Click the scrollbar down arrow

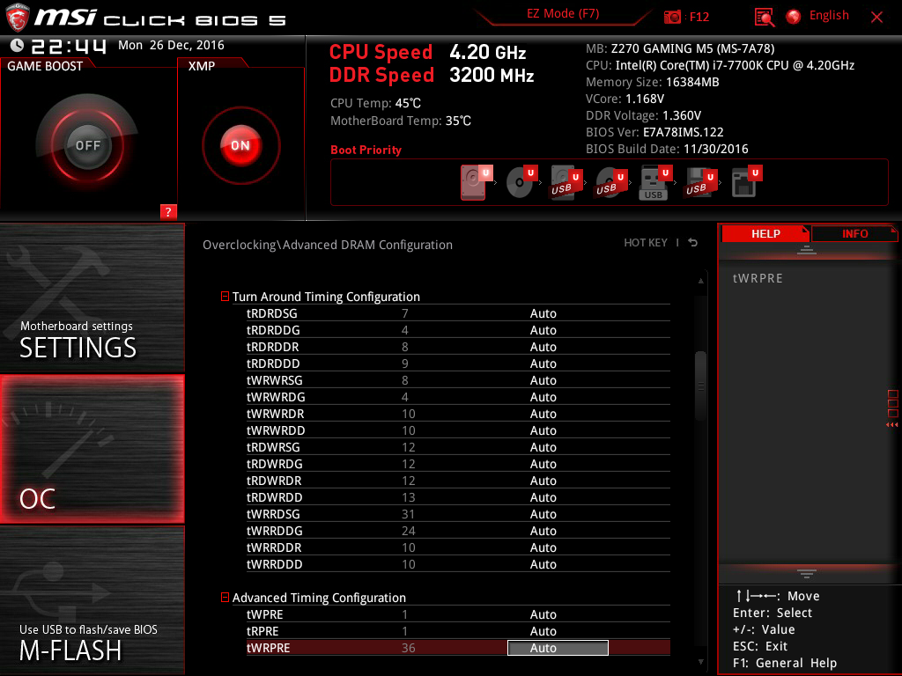(x=700, y=662)
